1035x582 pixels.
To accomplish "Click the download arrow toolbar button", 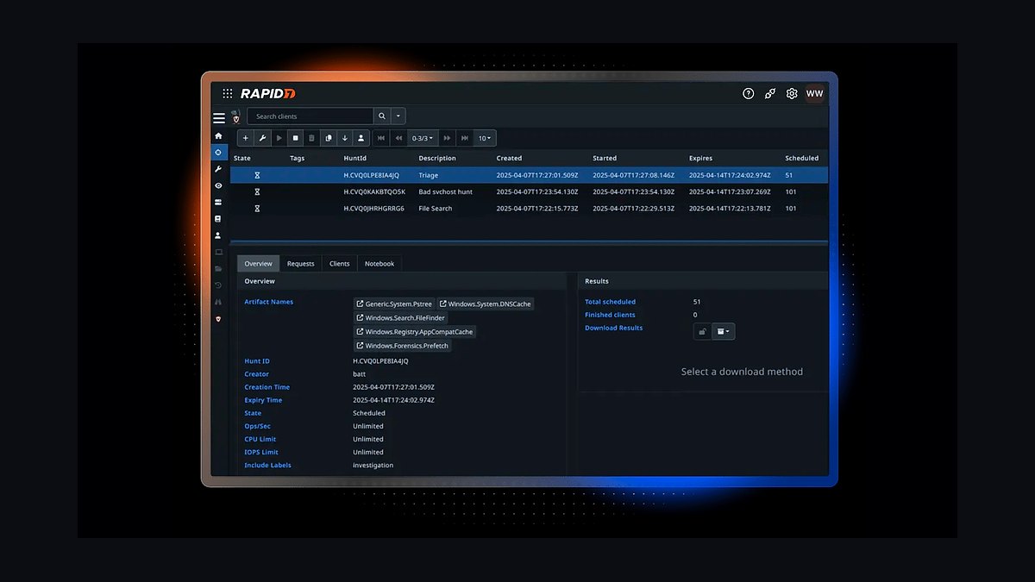I will point(344,138).
